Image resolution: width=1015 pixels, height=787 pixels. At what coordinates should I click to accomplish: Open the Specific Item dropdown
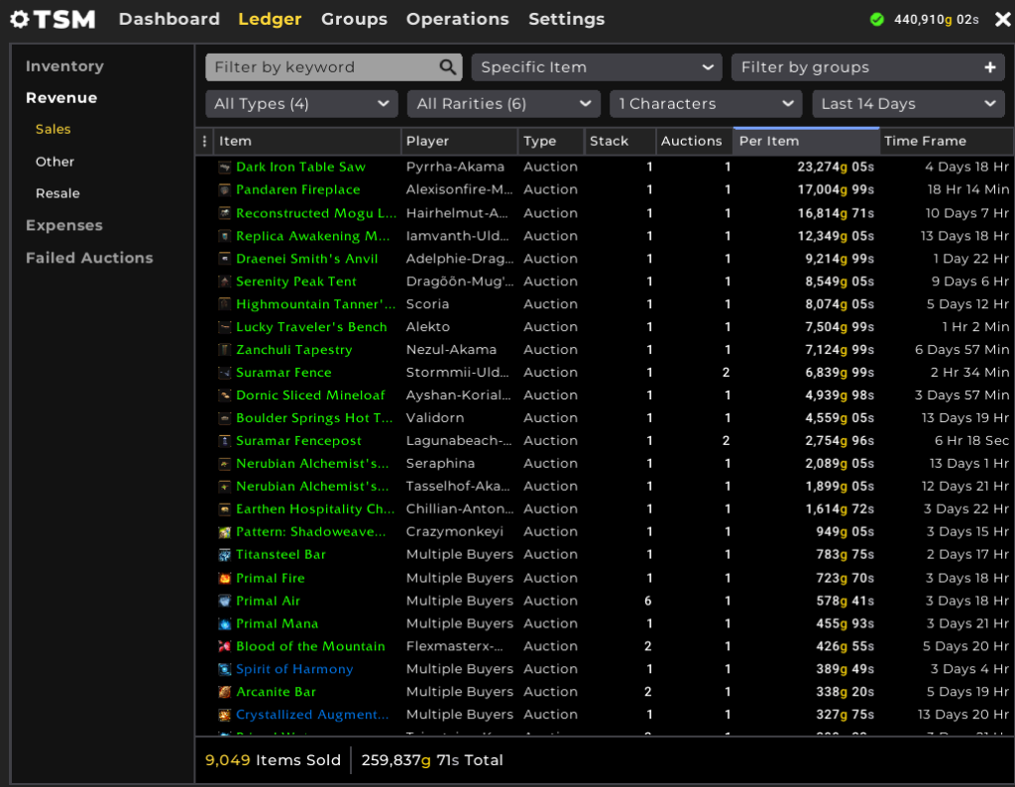[x=595, y=67]
